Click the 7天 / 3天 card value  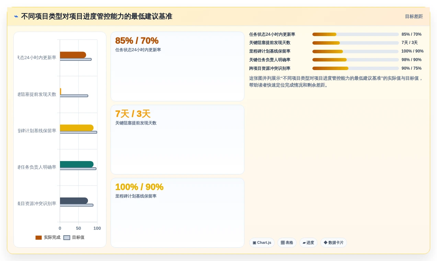point(133,114)
